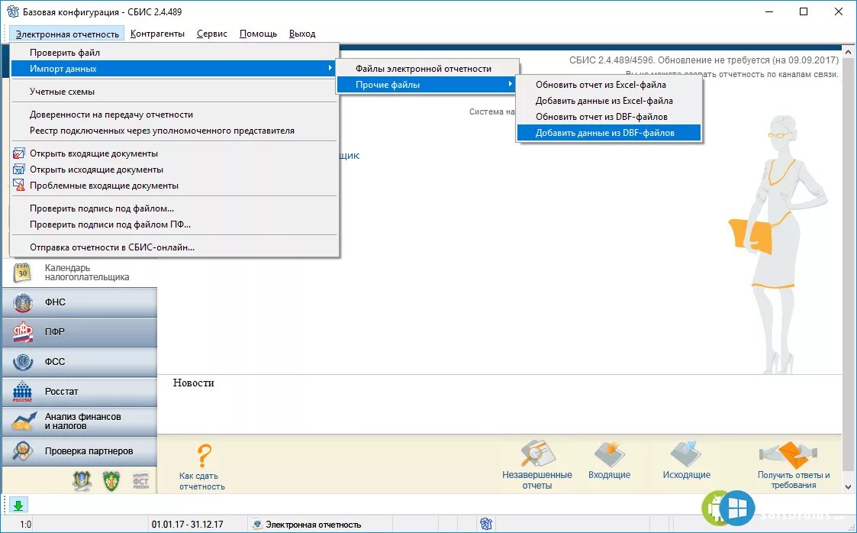The image size is (857, 533).
Task: Click the ПФР logo icon in sidebar
Action: coord(22,332)
